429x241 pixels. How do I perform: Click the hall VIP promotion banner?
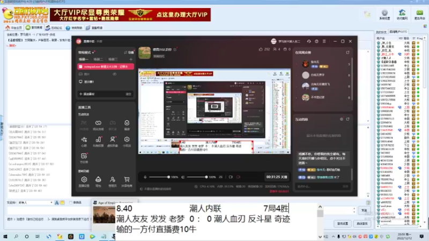pos(130,14)
